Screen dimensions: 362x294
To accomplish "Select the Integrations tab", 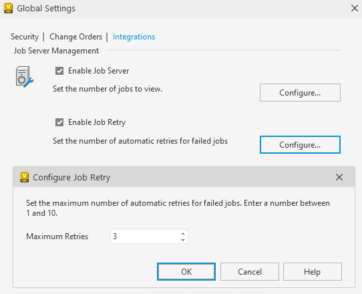I will click(134, 37).
